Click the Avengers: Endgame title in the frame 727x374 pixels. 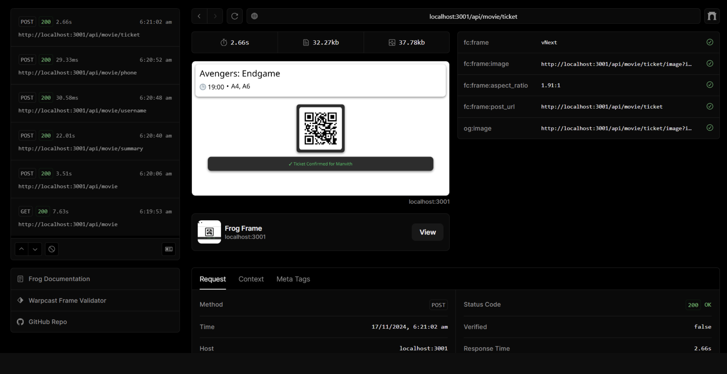click(x=240, y=73)
